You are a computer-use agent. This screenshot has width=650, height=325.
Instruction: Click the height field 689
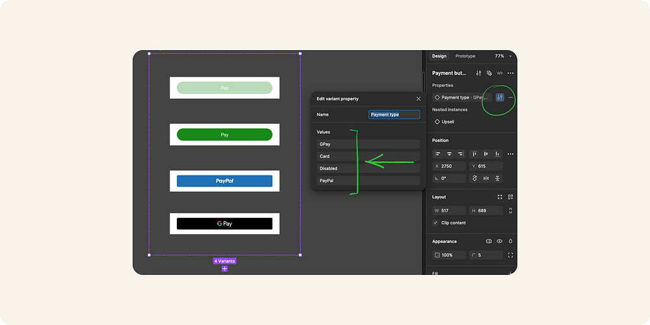(486, 211)
